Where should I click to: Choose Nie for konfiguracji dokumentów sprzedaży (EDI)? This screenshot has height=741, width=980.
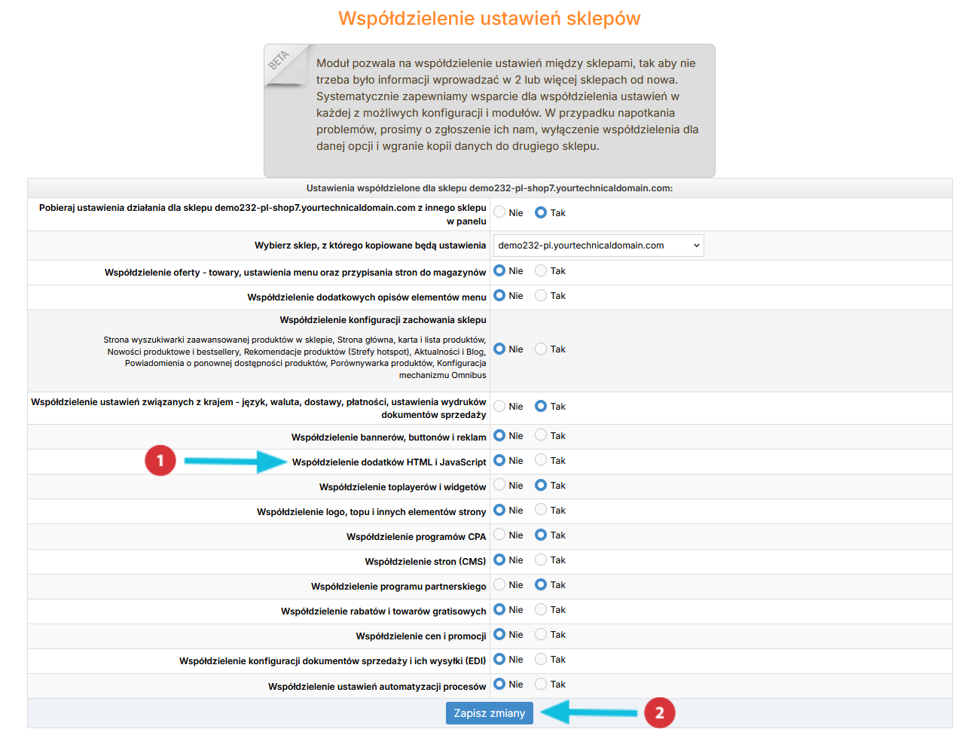coord(499,659)
